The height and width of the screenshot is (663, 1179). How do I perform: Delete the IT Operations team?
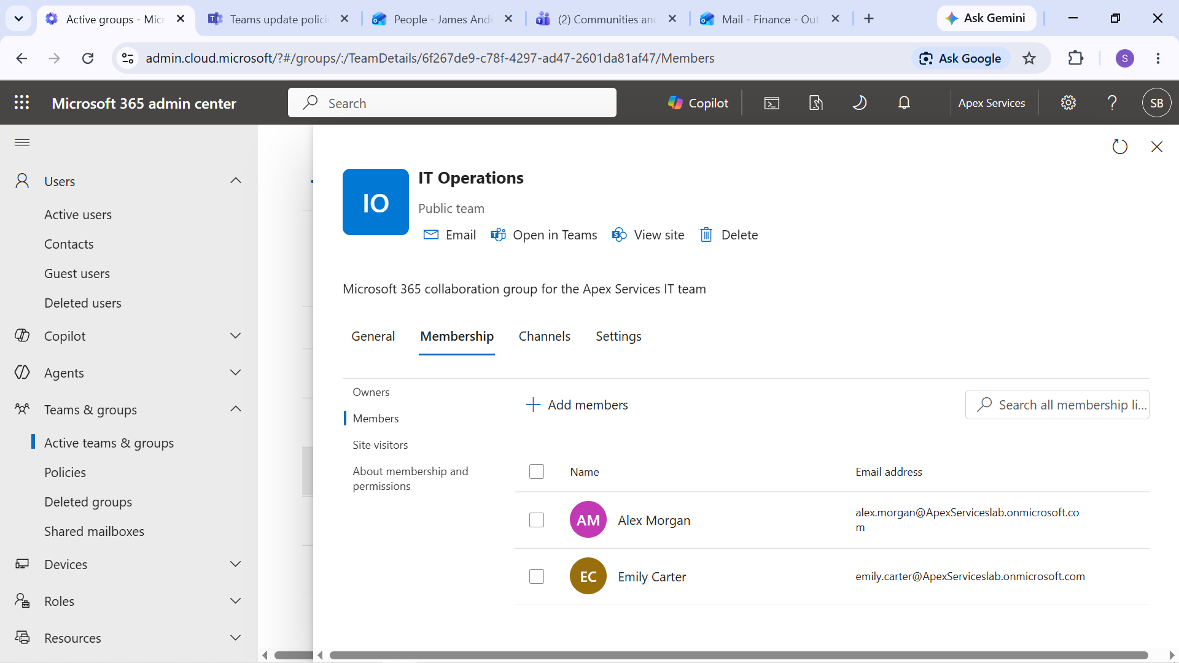(x=729, y=235)
